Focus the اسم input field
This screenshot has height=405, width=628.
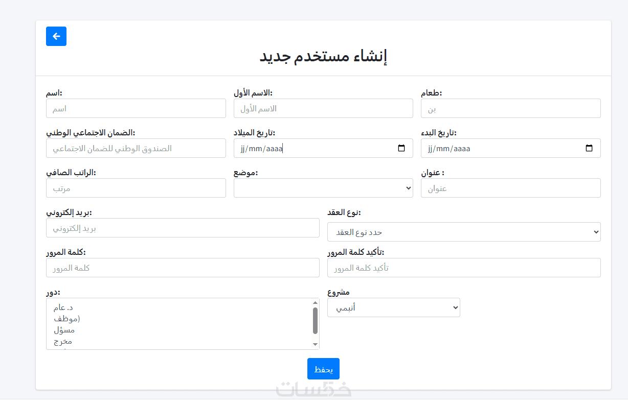136,109
